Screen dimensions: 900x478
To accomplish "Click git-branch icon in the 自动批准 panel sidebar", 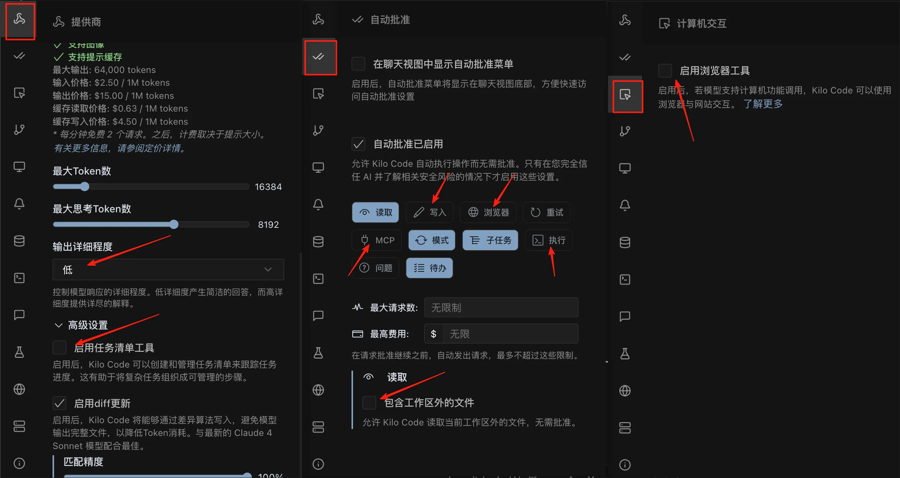I will (318, 131).
